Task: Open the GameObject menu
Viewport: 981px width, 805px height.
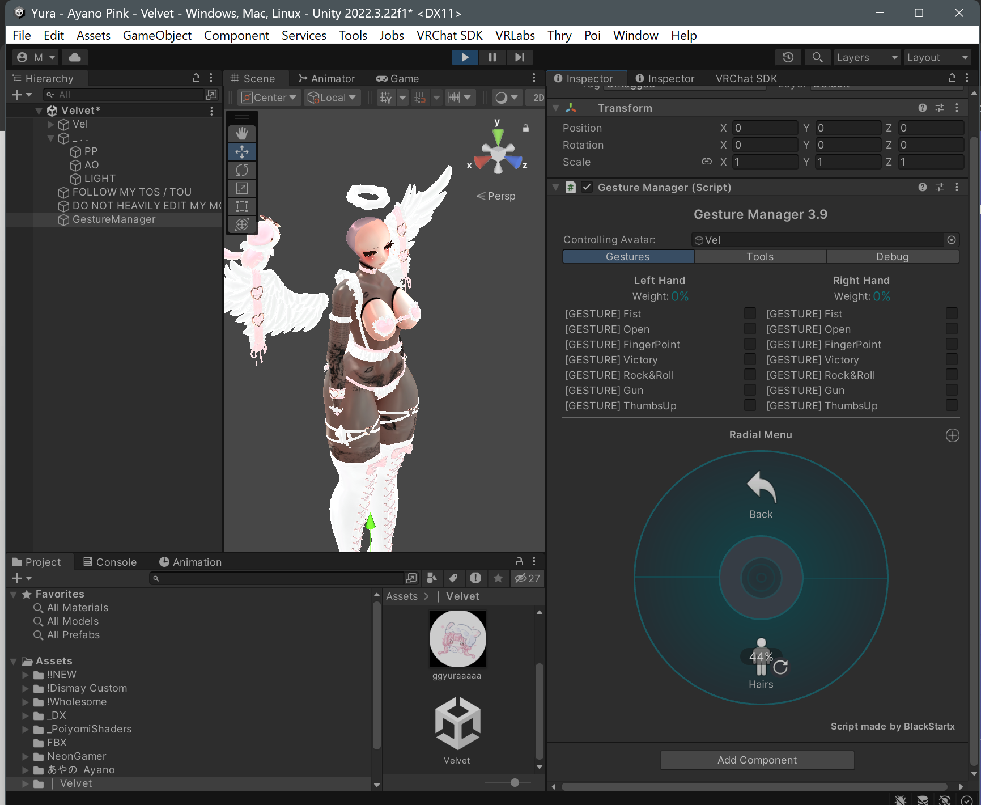Action: coord(157,35)
